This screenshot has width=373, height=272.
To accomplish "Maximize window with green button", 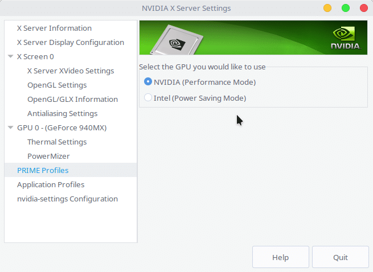I will point(346,8).
